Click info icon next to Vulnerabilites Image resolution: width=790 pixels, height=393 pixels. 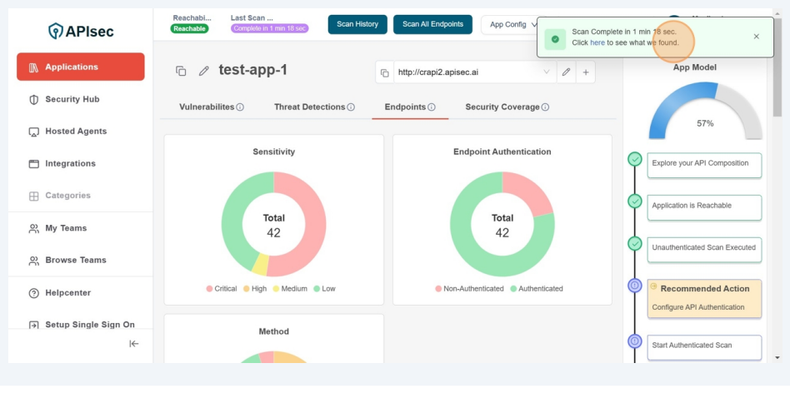click(x=240, y=107)
